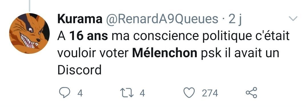This screenshot has height=107, width=308.
Task: Select the bold Mélenchon keyword
Action: click(x=165, y=53)
